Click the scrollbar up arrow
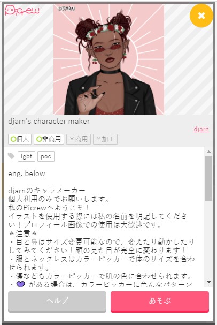The image size is (217, 325). click(x=208, y=152)
